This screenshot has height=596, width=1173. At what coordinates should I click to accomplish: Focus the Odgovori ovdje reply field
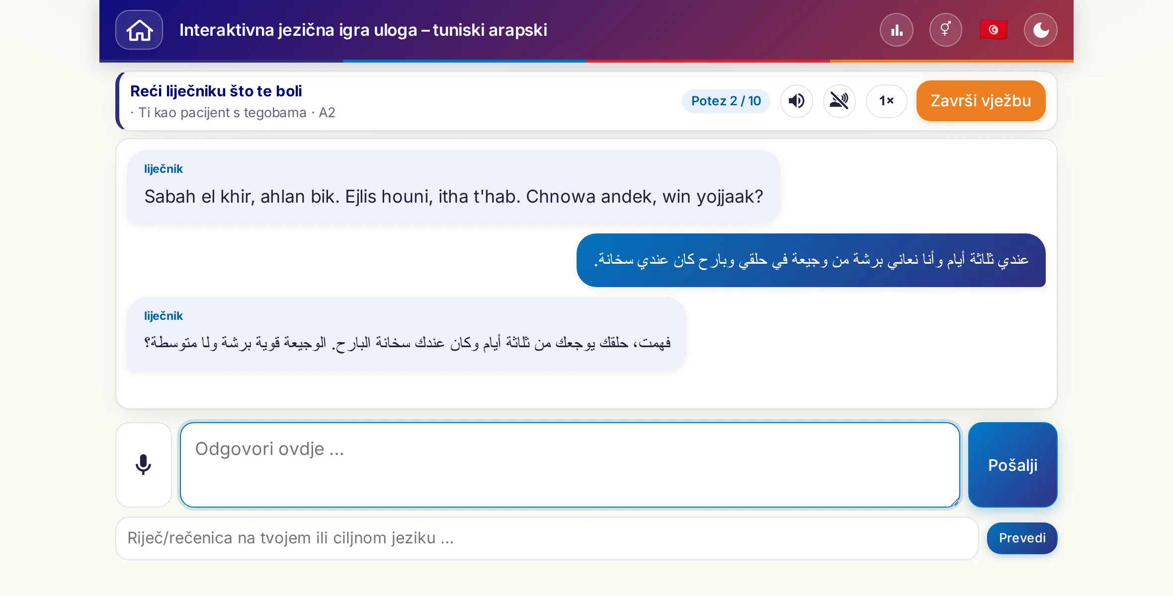(570, 465)
